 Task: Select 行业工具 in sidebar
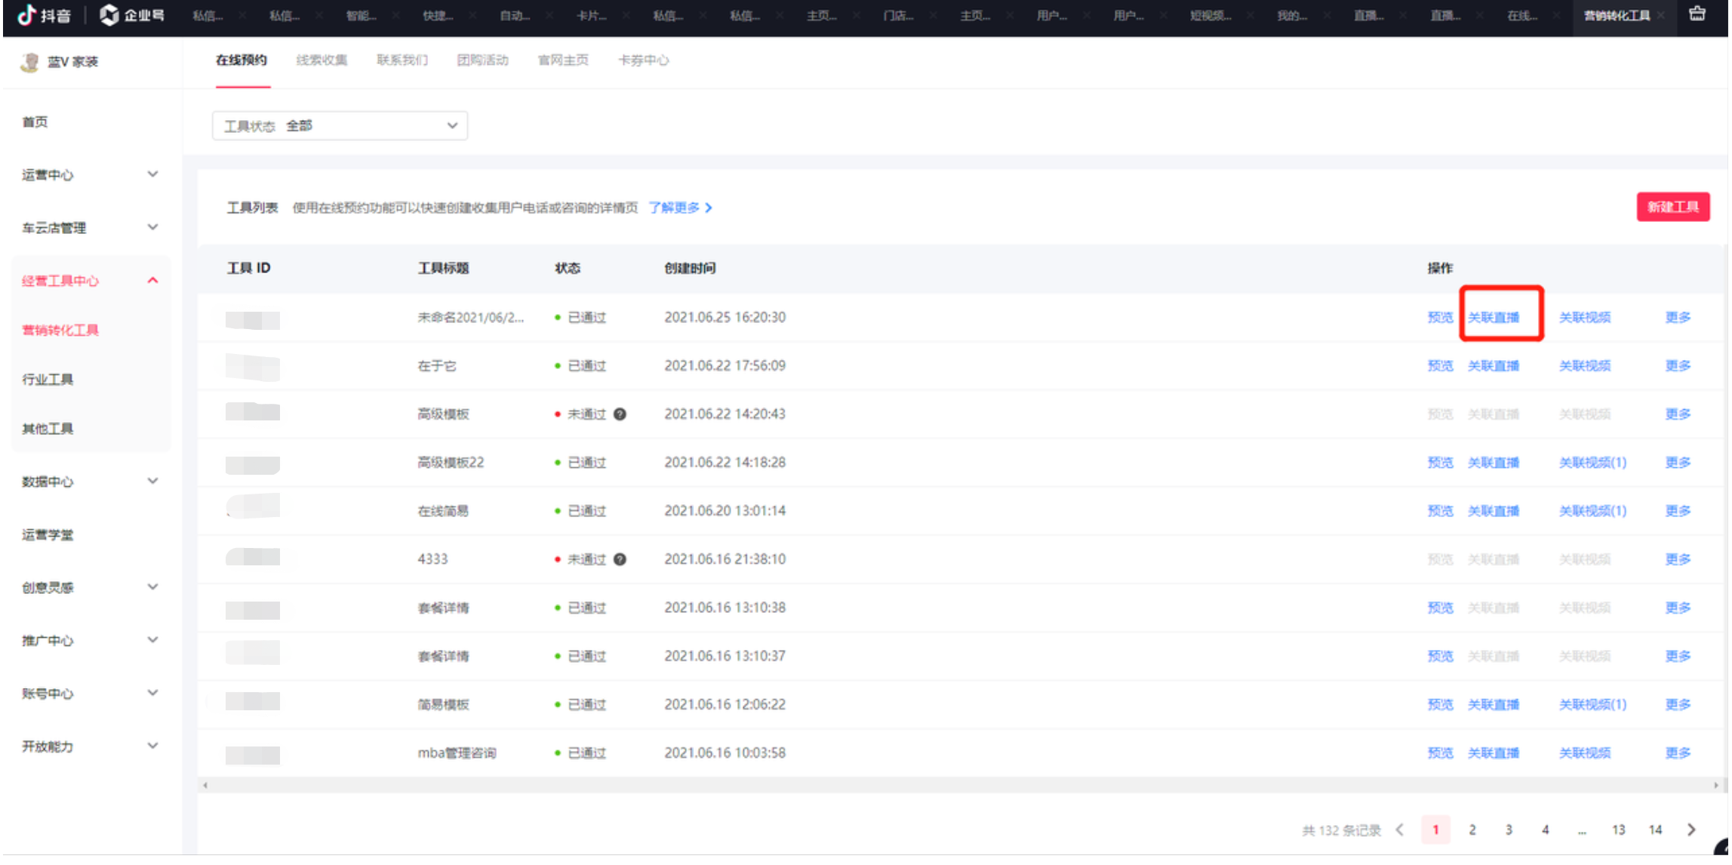(x=48, y=380)
